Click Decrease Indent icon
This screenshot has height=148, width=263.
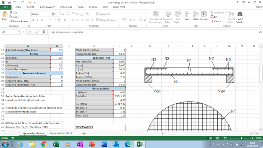tap(87, 20)
